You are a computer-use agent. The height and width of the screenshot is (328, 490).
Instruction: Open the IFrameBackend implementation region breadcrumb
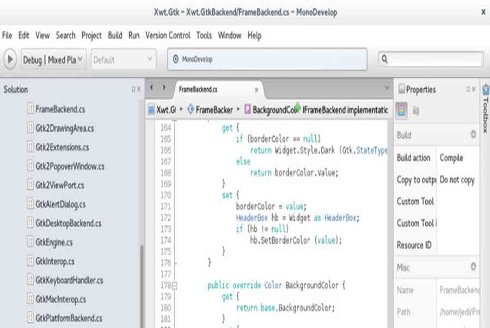tap(342, 109)
